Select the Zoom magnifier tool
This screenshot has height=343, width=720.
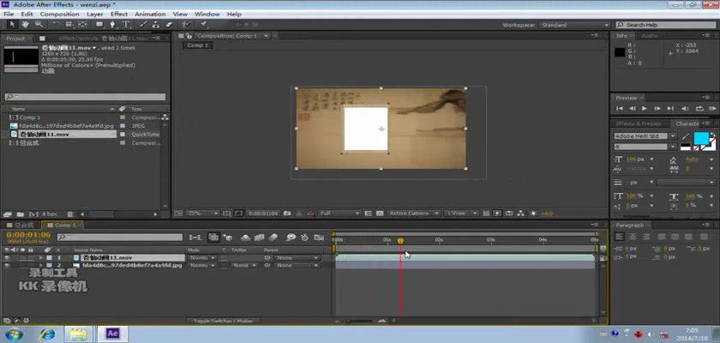tap(39, 24)
